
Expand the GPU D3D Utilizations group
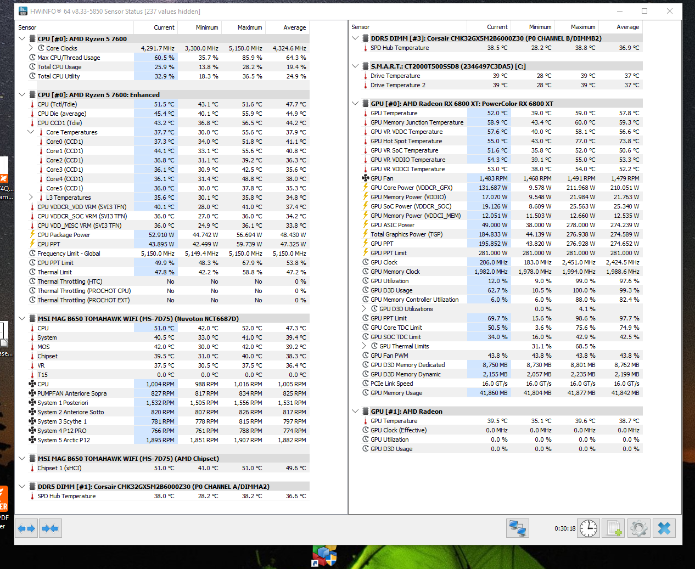point(364,309)
